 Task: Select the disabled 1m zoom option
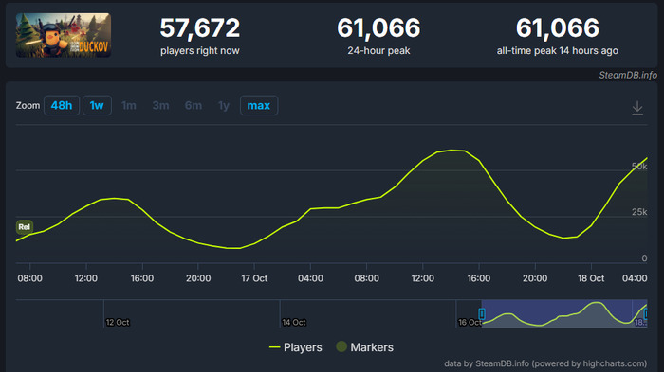129,105
